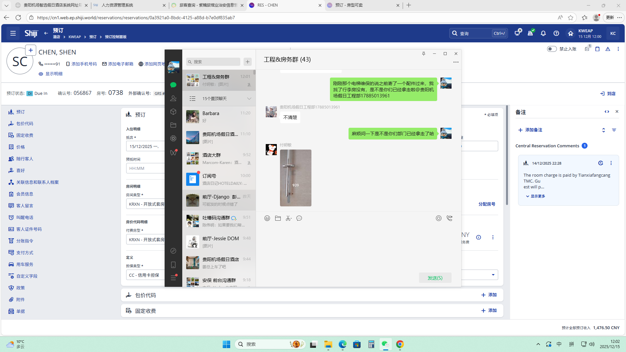626x352 pixels.
Task: Open chat history bubble icon
Action: tap(299, 218)
